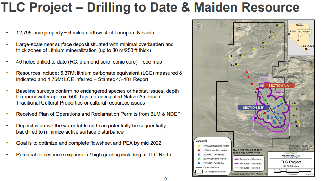Image resolution: width=323 pixels, height=181 pixels.
Task: Click proposed drill hole D yellow marker
Action: 266,43
